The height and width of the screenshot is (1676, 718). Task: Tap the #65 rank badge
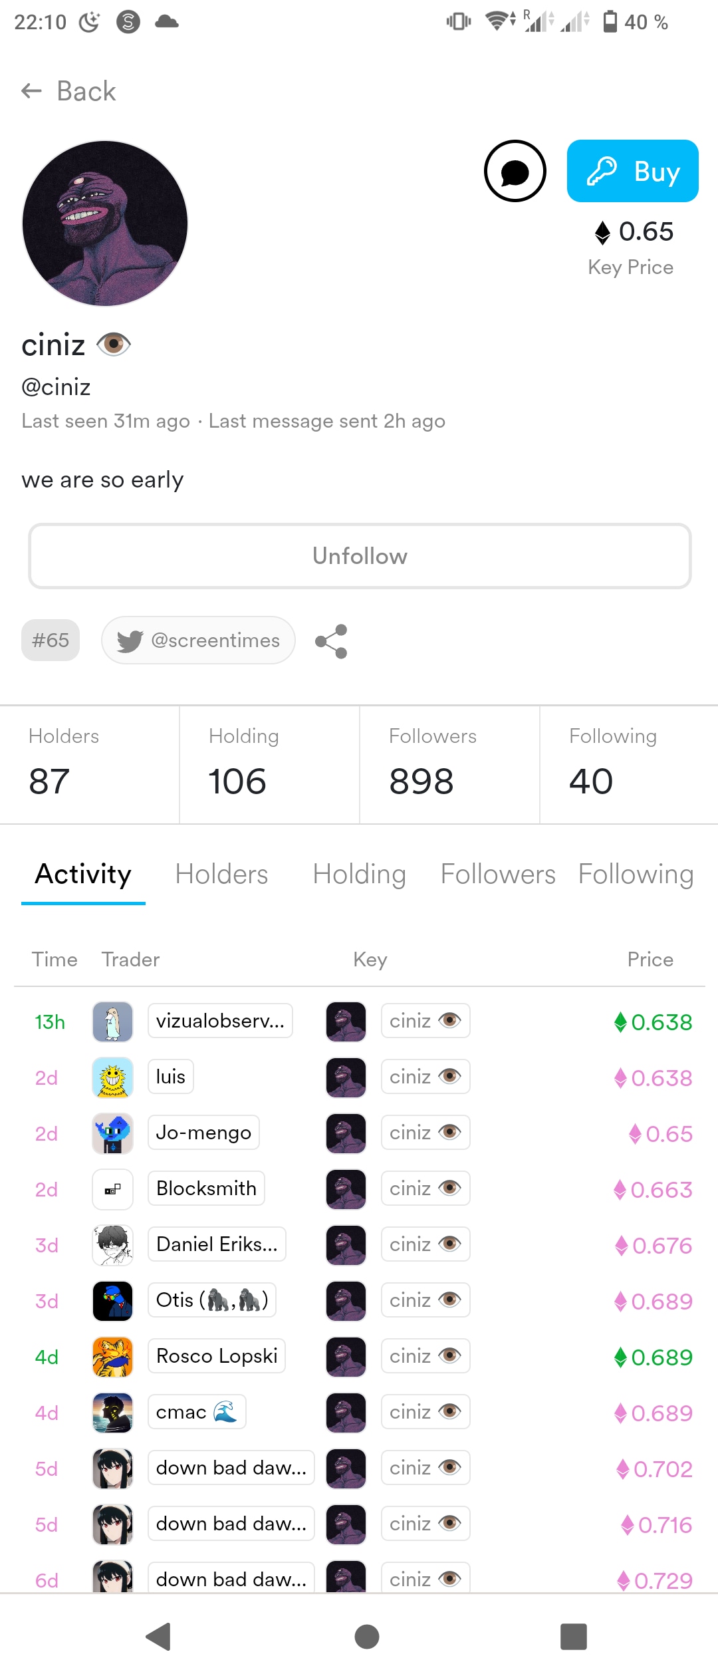(51, 640)
